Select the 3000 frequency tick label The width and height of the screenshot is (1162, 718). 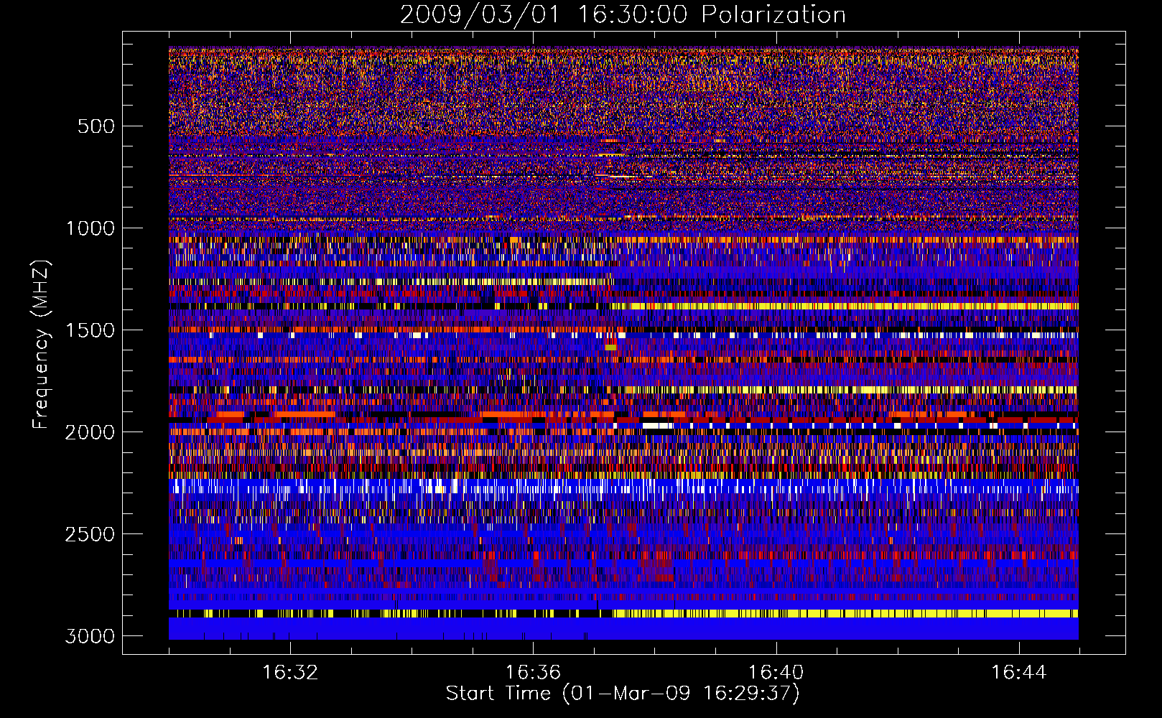pyautogui.click(x=90, y=636)
